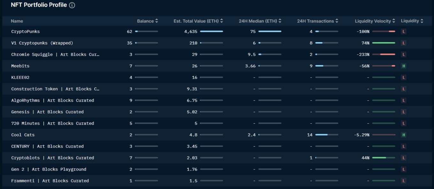
Task: Select the Gen 2 | Art Blocks Playground name
Action: coord(49,169)
